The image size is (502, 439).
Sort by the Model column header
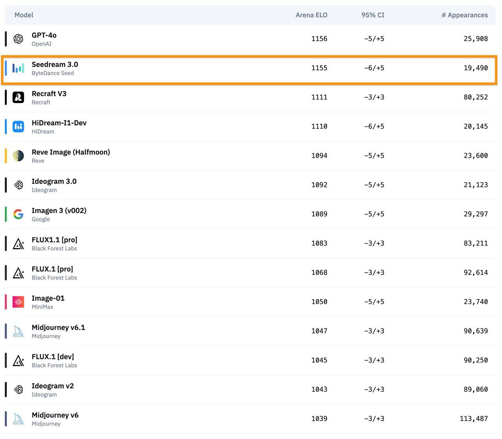coord(24,15)
